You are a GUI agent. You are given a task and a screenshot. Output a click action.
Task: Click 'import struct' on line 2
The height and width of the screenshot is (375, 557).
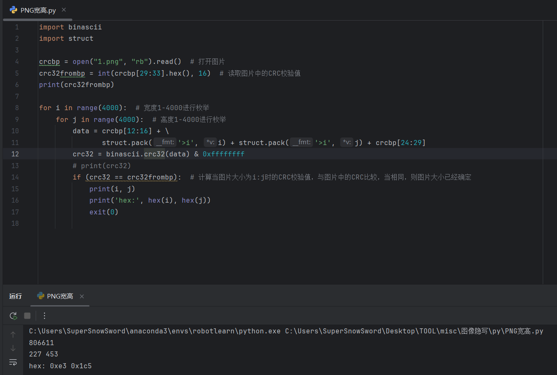pos(66,39)
